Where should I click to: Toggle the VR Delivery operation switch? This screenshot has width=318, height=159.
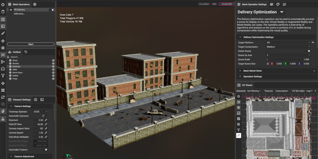[51, 10]
